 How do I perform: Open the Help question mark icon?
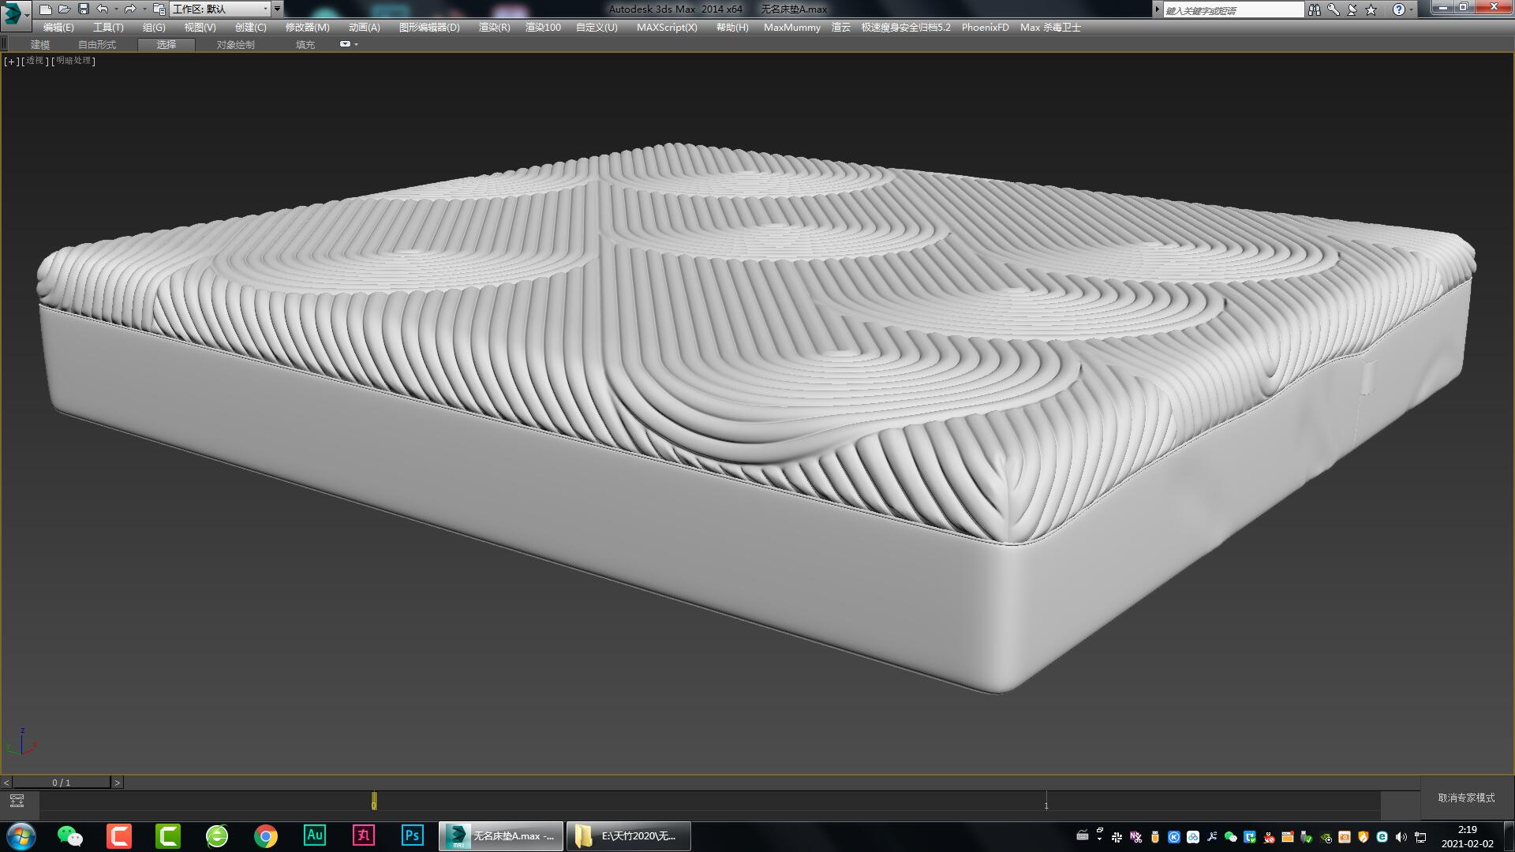pyautogui.click(x=1398, y=9)
